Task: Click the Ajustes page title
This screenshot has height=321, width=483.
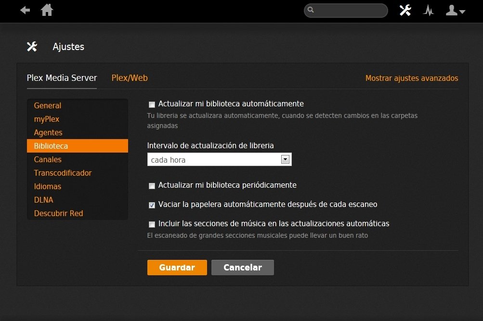Action: 68,47
